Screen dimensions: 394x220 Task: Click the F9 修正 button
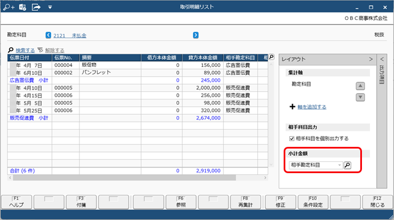click(x=280, y=202)
